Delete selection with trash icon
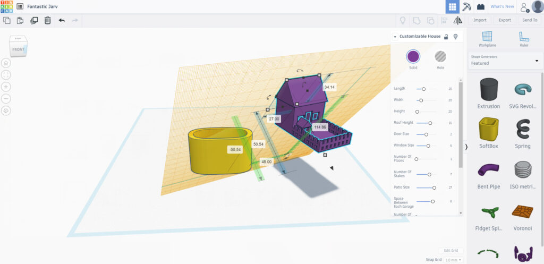Viewport: 544px width, 264px height. (47, 21)
